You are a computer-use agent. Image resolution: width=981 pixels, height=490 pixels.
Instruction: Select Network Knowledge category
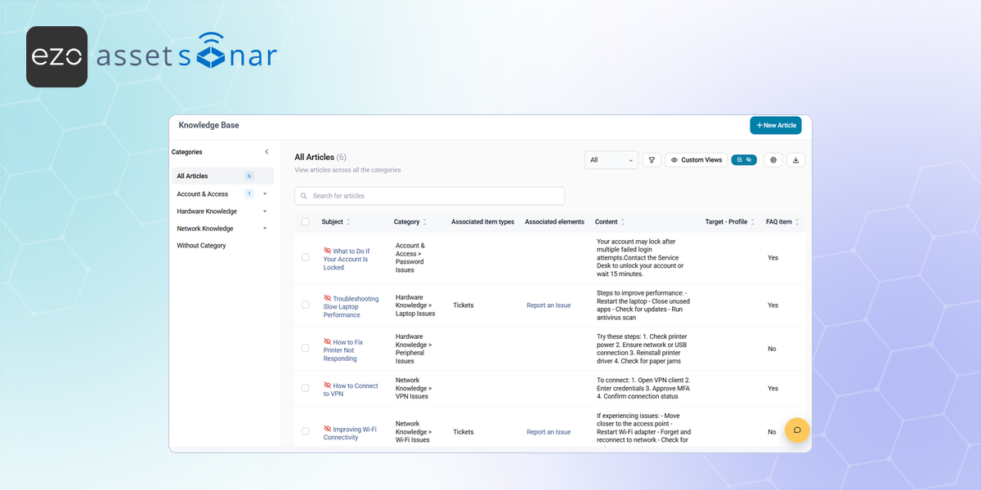pos(205,229)
